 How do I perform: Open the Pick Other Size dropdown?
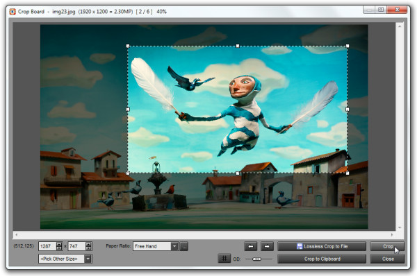(x=88, y=259)
